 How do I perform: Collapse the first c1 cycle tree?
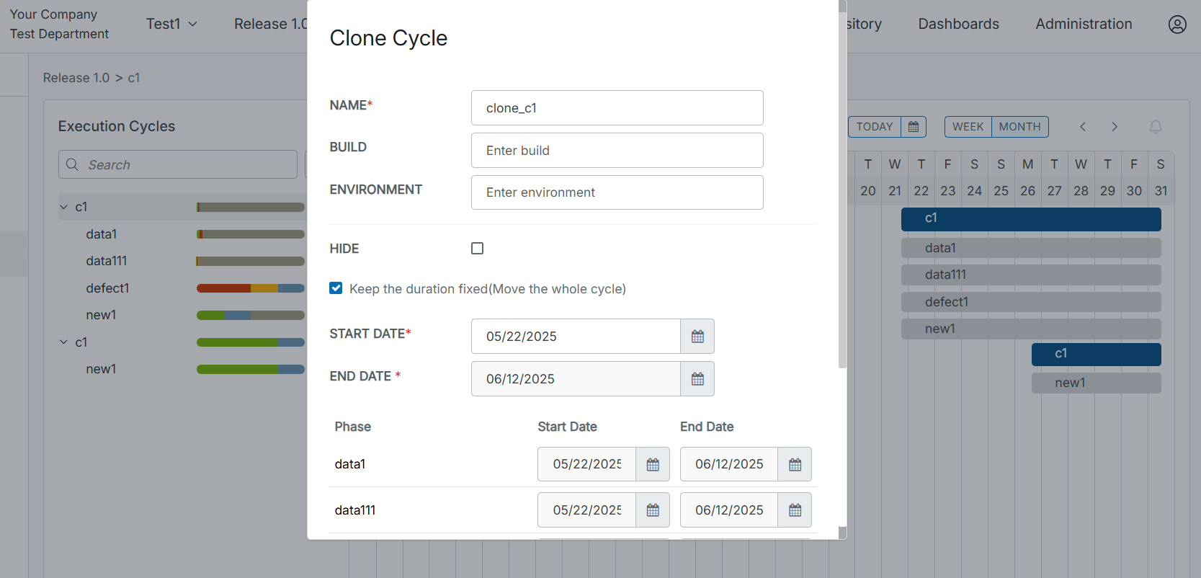pos(64,208)
